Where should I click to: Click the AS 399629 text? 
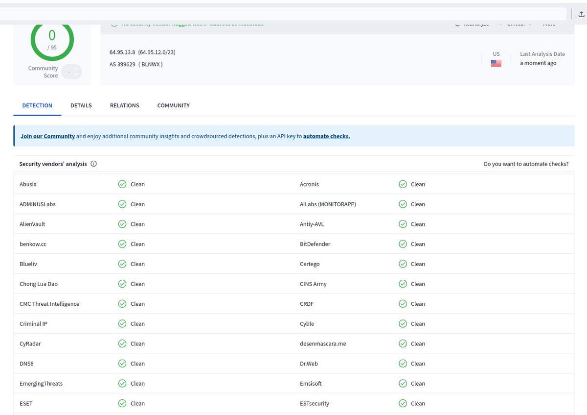[122, 64]
